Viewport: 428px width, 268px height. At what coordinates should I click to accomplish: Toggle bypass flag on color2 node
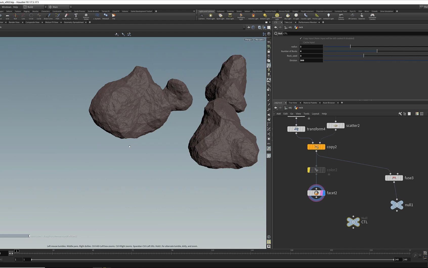[309, 170]
